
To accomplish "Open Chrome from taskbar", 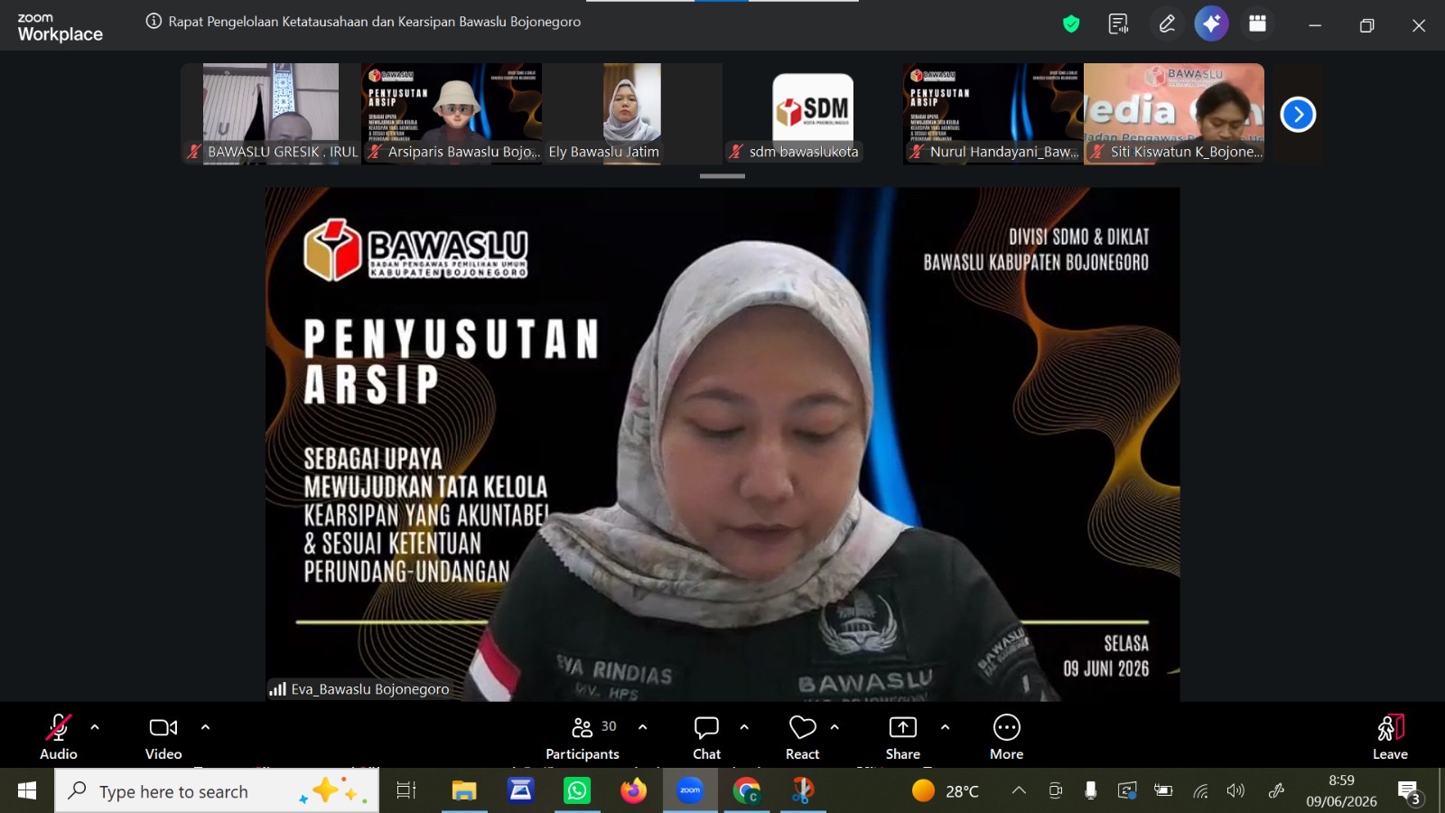I will click(747, 791).
